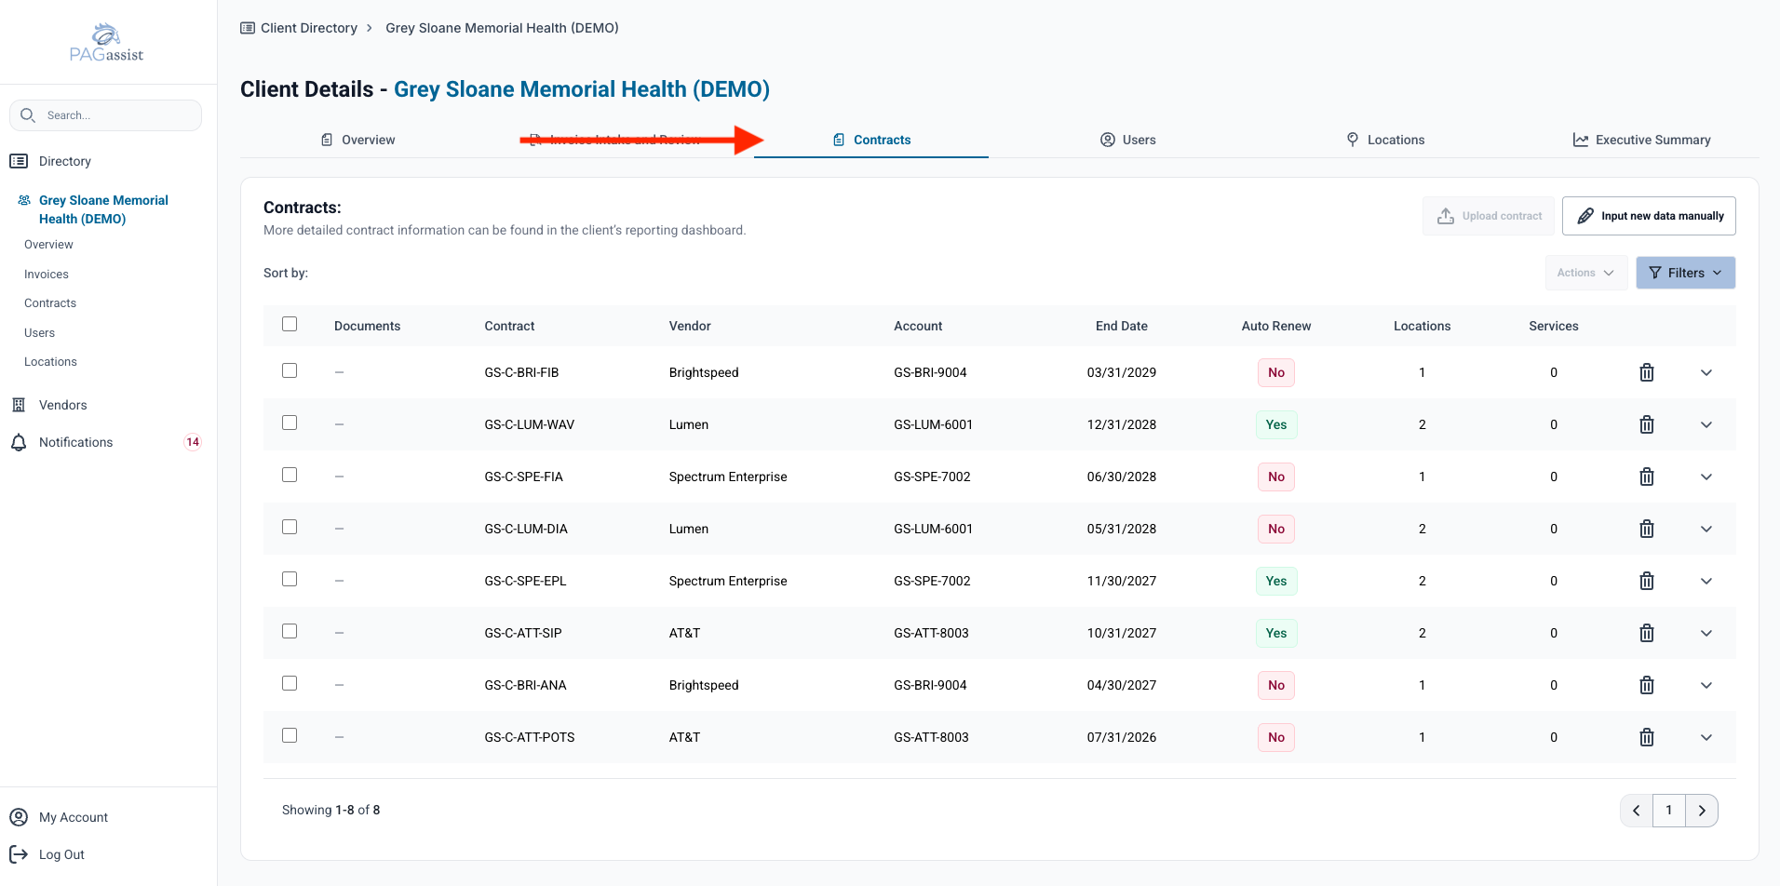The width and height of the screenshot is (1780, 886).
Task: Click the Log Out icon
Action: point(19,854)
